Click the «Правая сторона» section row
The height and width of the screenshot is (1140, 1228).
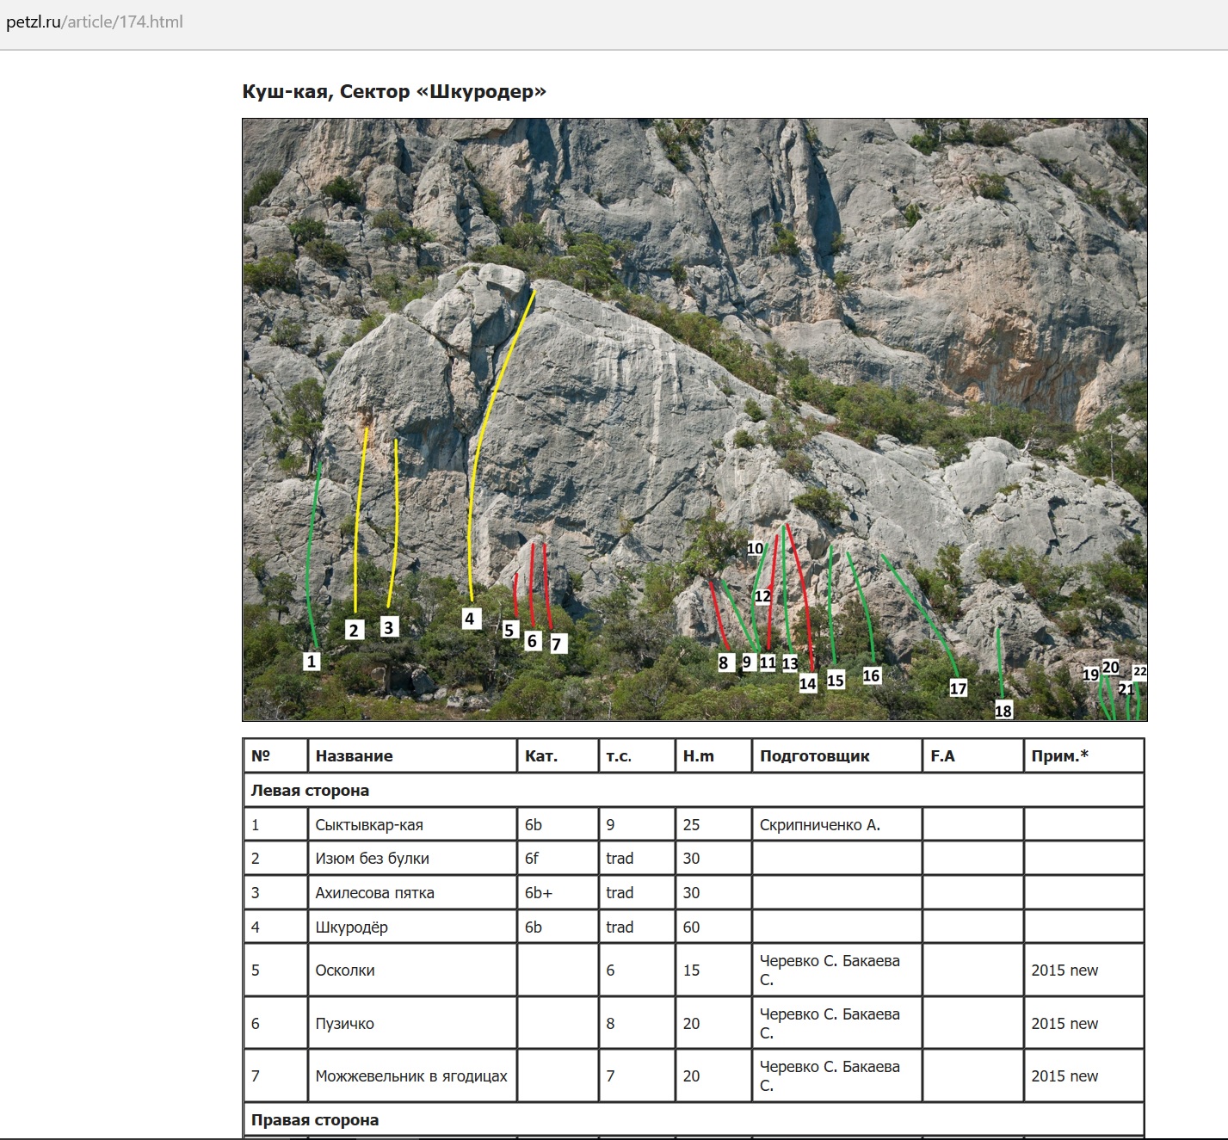[315, 1119]
